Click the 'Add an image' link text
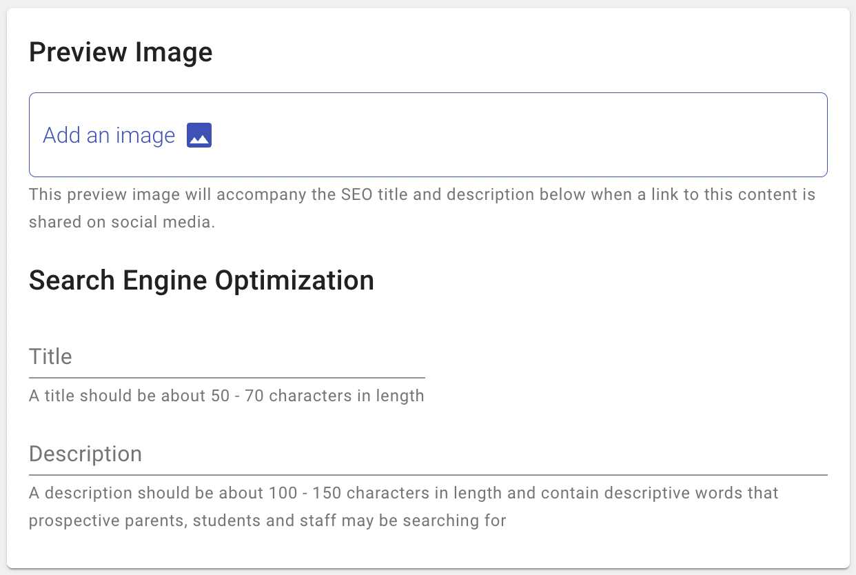Viewport: 856px width, 575px height. click(109, 135)
